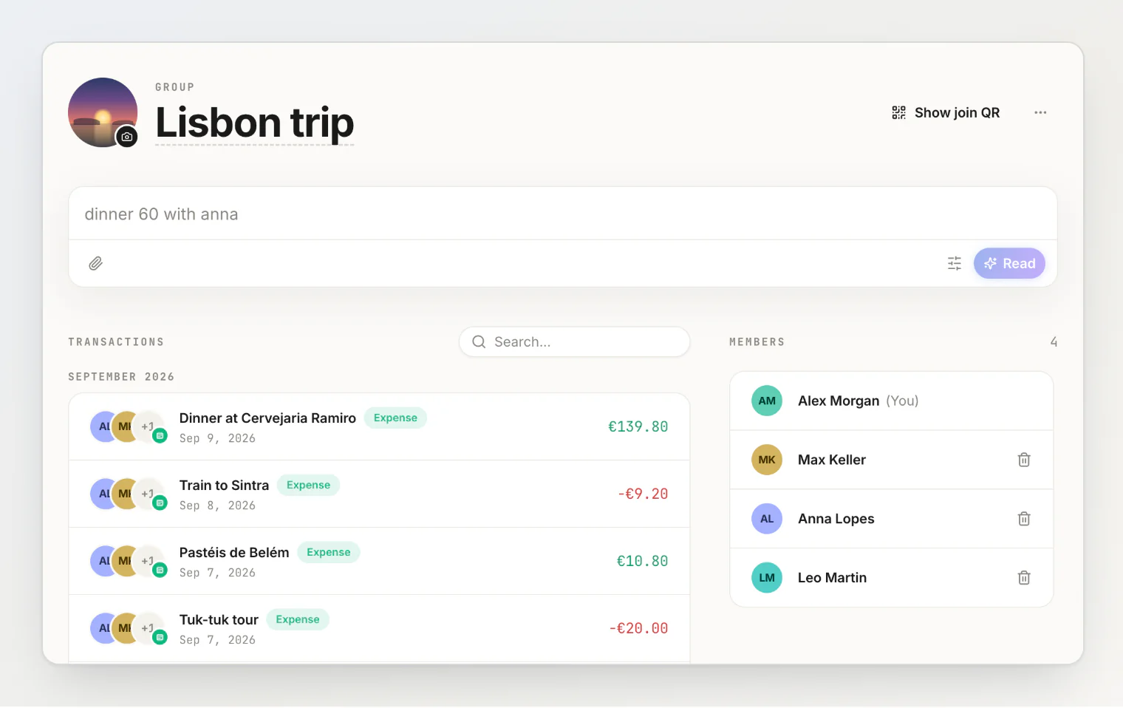Image resolution: width=1123 pixels, height=708 pixels.
Task: Click the Sep 8, 2026 date
Action: pyautogui.click(x=217, y=506)
